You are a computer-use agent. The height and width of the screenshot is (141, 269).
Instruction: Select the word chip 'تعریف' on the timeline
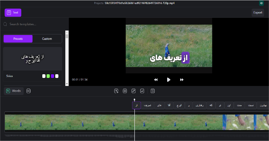click(x=148, y=105)
